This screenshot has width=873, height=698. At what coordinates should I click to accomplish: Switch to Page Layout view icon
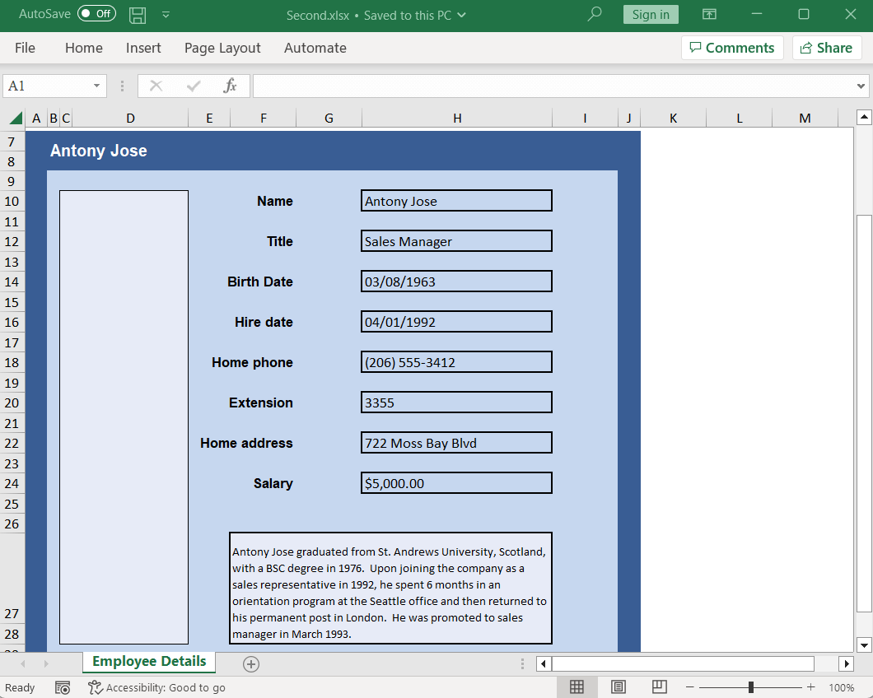[619, 687]
